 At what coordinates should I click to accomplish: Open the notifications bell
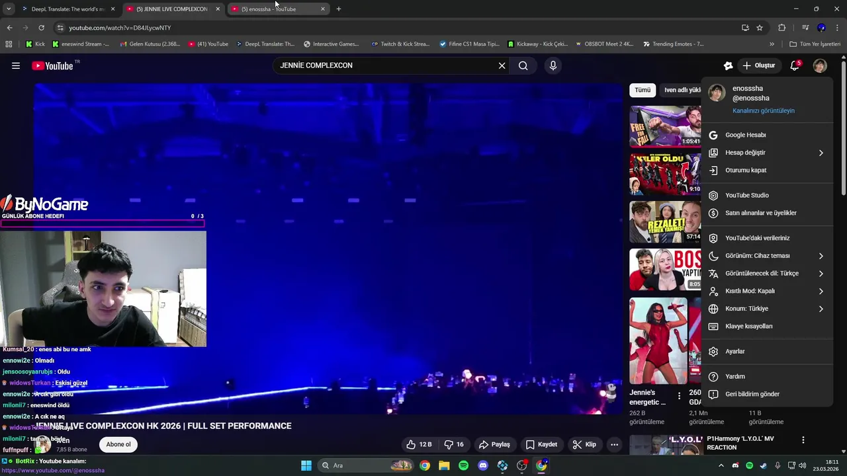[795, 65]
